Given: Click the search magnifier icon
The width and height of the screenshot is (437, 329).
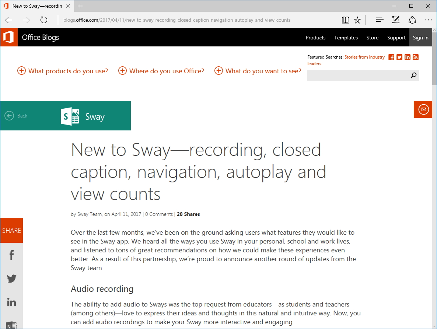Looking at the screenshot, I should [413, 75].
